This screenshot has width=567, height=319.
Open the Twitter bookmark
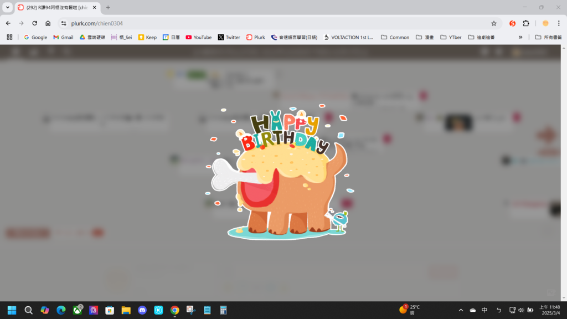[x=229, y=37]
